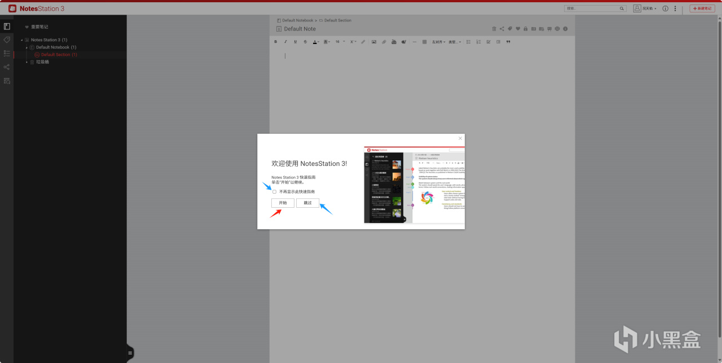Image resolution: width=722 pixels, height=363 pixels.
Task: Open the task list panel in the sidebar
Action: point(7,54)
